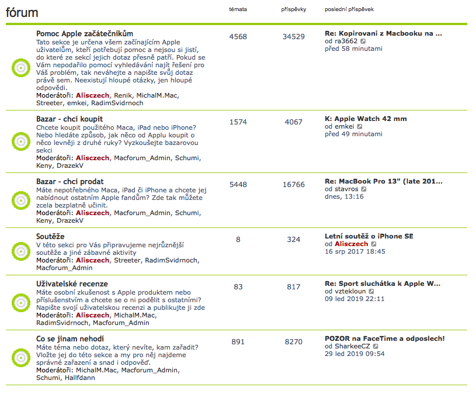
Task: Jump to latest post icon beside emkei
Action: click(x=360, y=126)
